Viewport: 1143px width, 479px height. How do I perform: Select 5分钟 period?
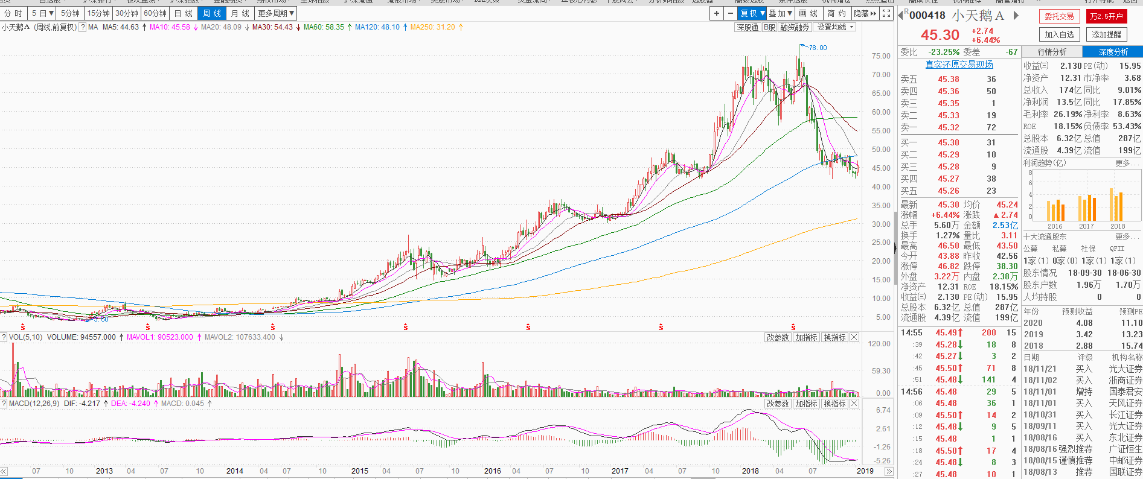click(70, 13)
